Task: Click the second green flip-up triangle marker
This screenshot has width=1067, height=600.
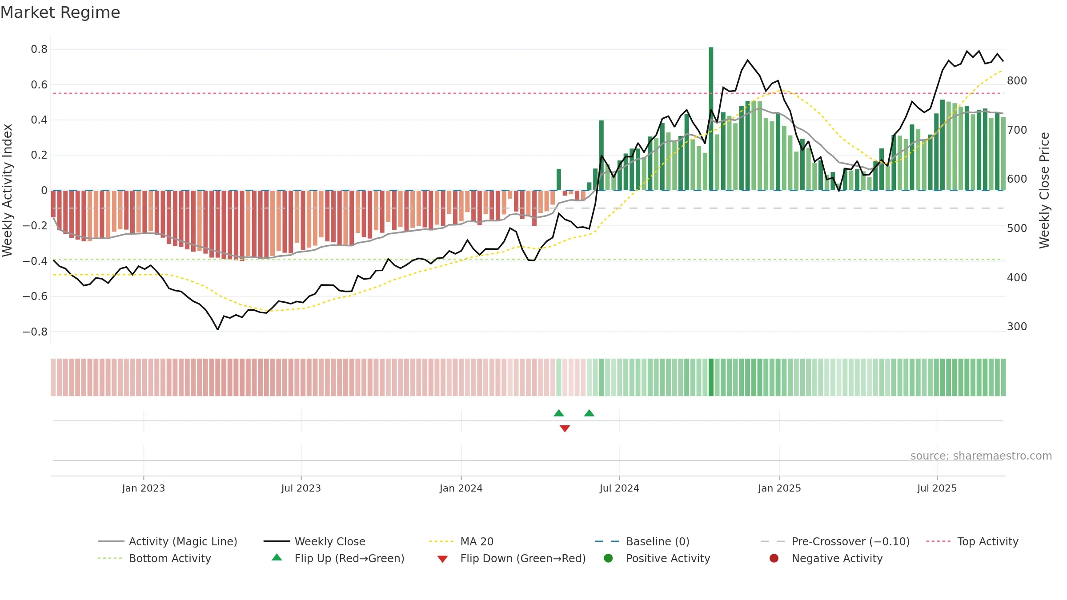Action: (589, 413)
